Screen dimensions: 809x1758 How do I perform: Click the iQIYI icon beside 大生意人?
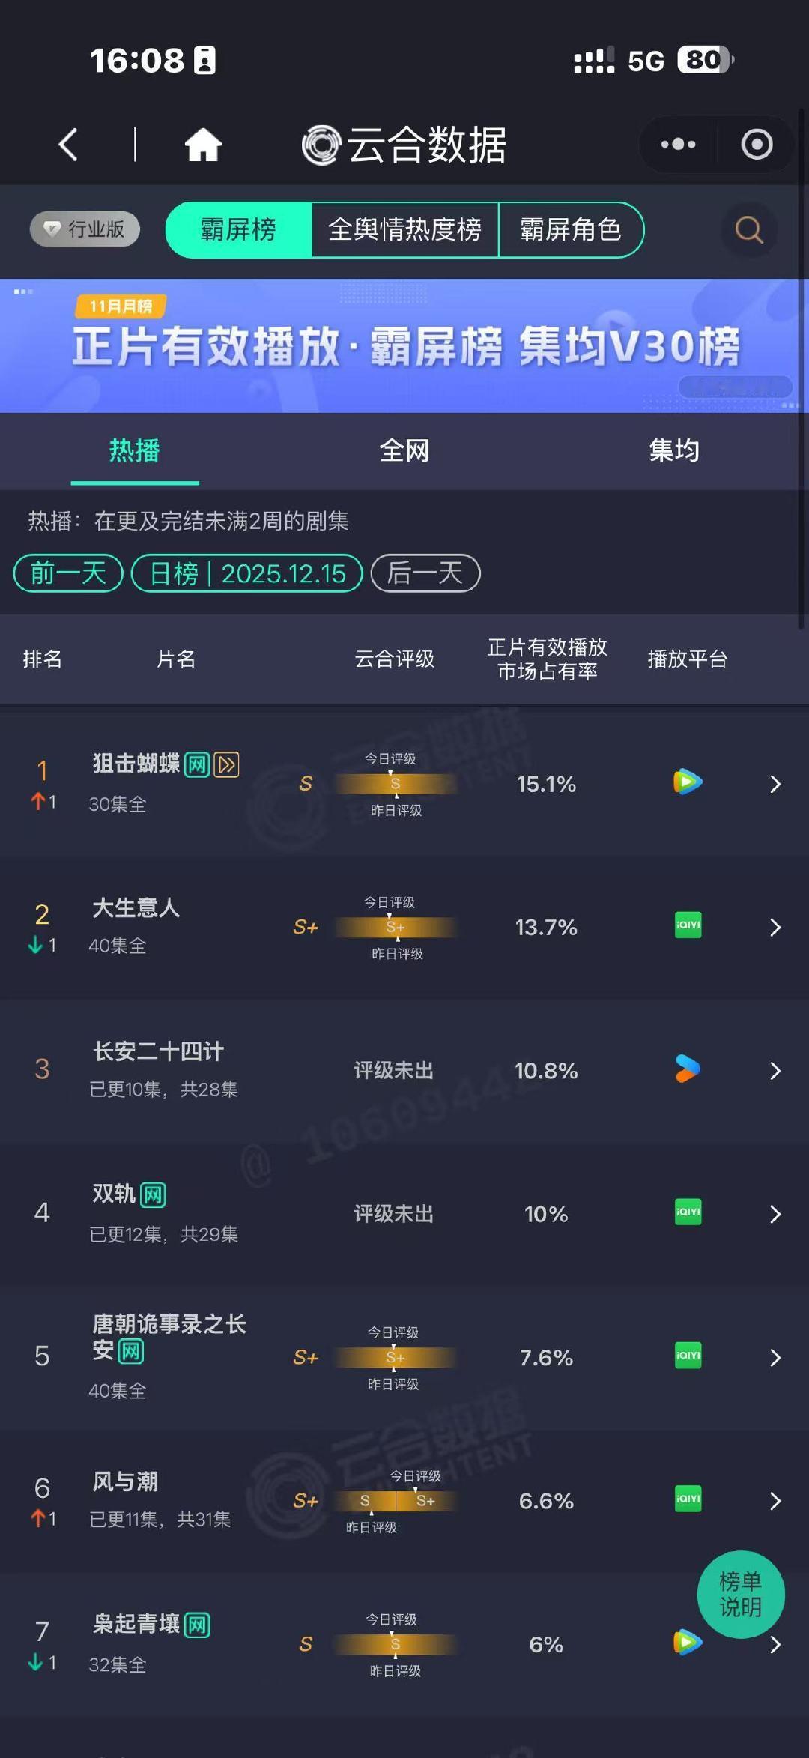pos(686,927)
